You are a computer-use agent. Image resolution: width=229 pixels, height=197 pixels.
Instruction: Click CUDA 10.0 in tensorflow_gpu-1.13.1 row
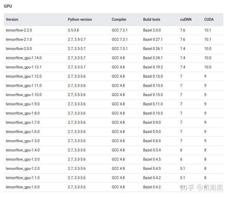coord(208,67)
